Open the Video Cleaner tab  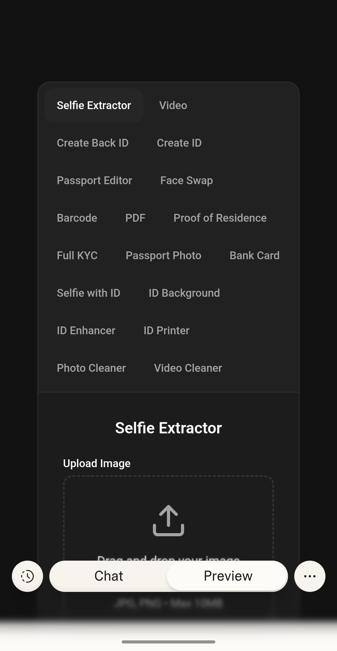[x=188, y=368]
